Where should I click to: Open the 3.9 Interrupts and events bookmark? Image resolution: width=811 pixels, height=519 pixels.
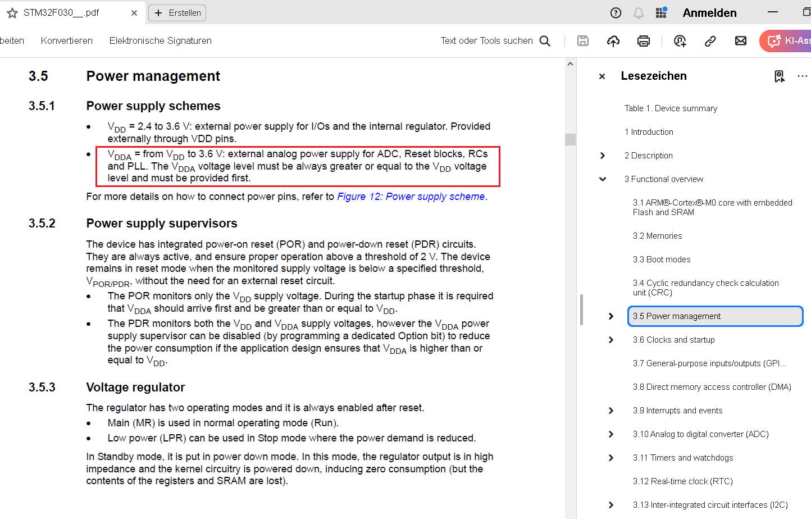pyautogui.click(x=677, y=411)
